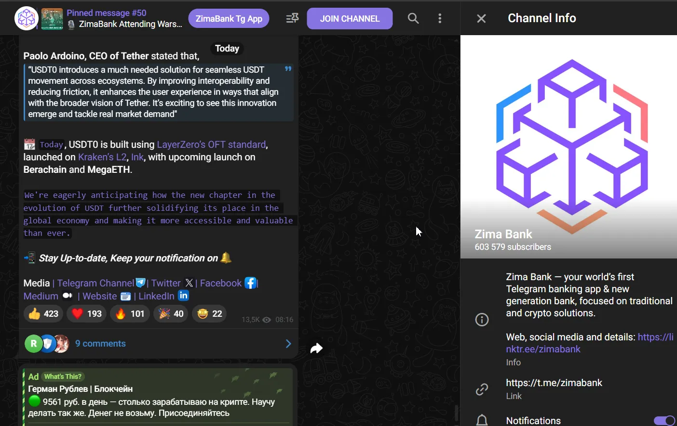
Task: Open the t.me/zimabank channel link
Action: click(x=554, y=383)
